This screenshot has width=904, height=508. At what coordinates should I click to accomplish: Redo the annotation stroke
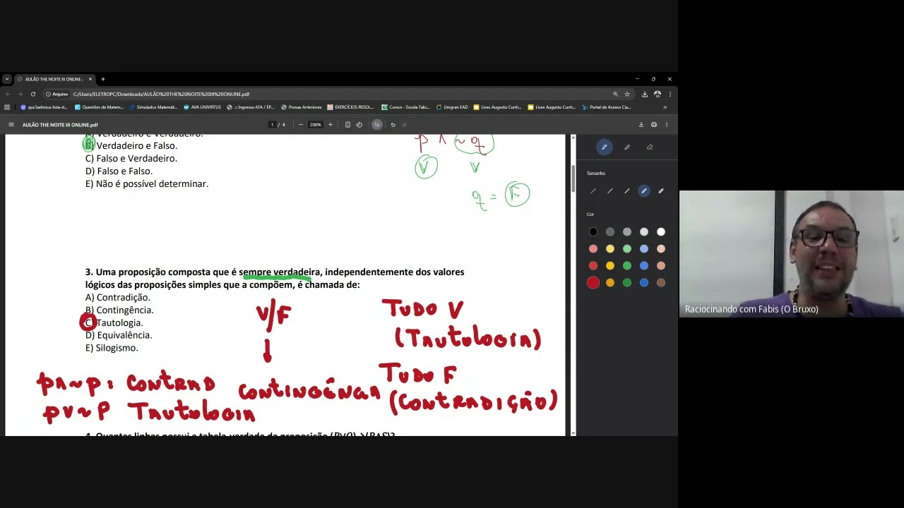404,125
